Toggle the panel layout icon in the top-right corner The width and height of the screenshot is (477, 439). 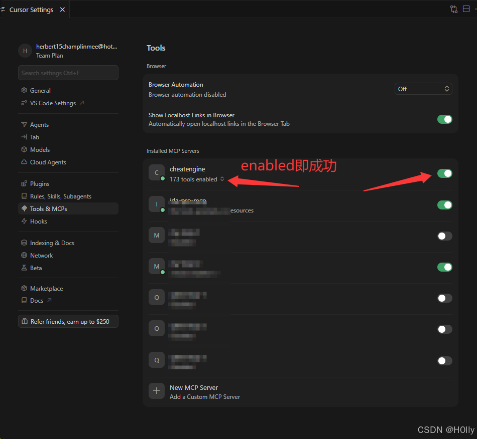[x=466, y=9]
